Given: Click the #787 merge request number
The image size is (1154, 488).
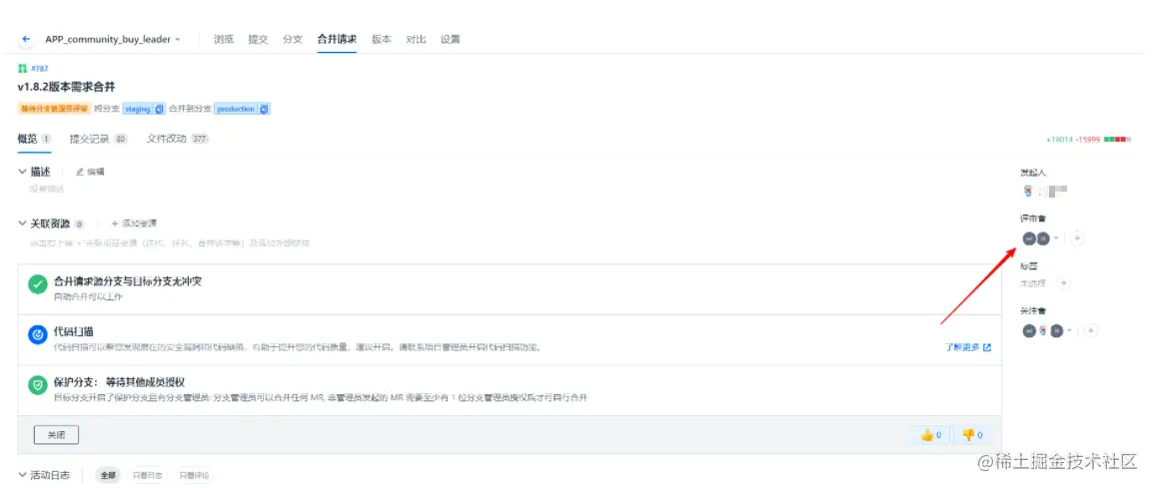Looking at the screenshot, I should coord(40,68).
